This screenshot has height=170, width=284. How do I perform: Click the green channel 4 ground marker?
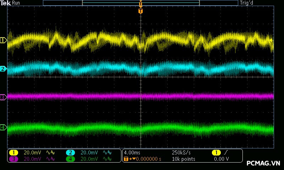[4, 127]
